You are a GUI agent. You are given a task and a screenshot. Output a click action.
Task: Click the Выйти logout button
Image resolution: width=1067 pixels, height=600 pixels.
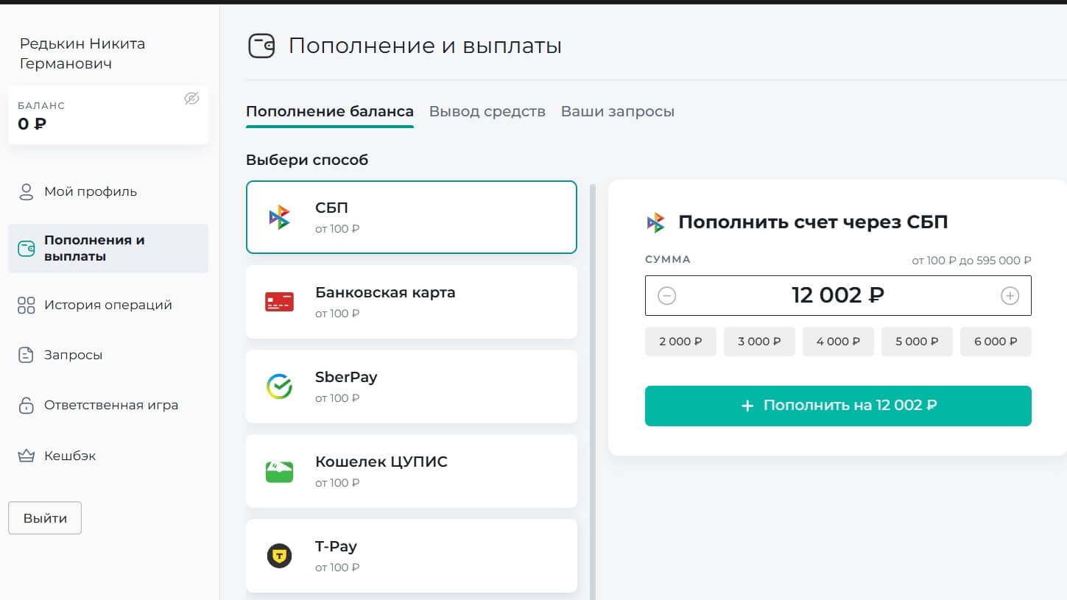45,518
